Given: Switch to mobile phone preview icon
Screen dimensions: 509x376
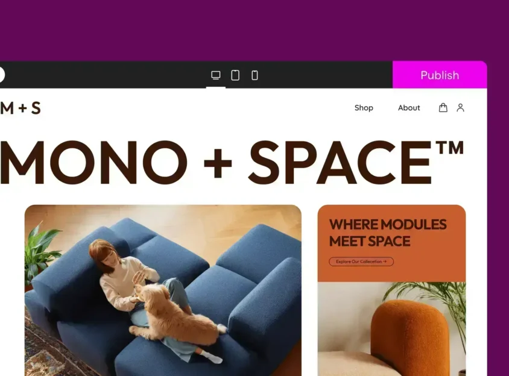Looking at the screenshot, I should [x=255, y=75].
